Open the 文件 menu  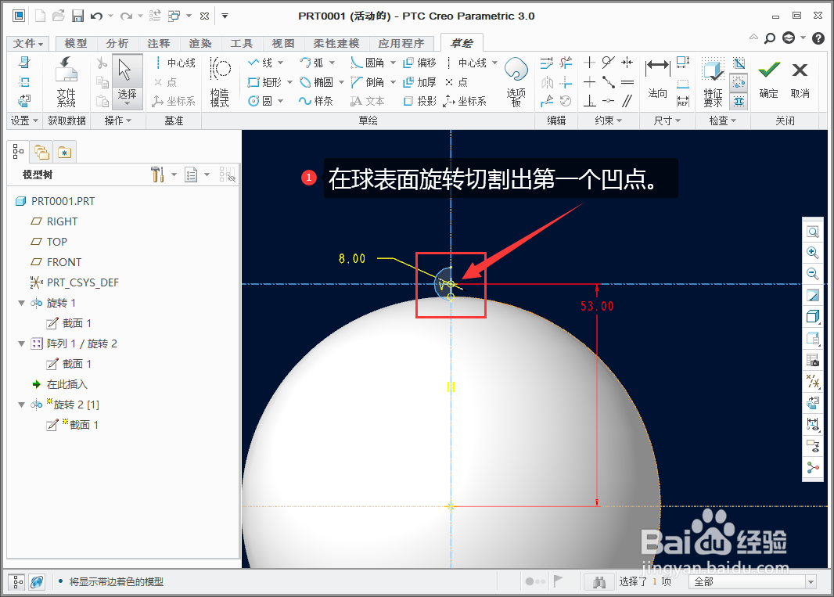(x=28, y=44)
